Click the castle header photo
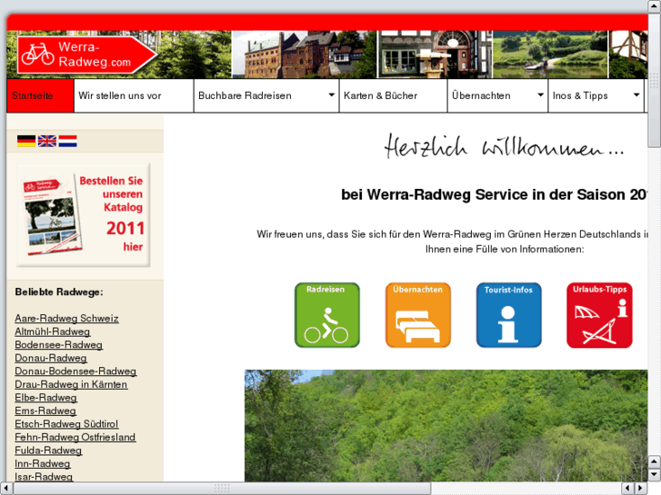This screenshot has height=495, width=661. point(304,54)
